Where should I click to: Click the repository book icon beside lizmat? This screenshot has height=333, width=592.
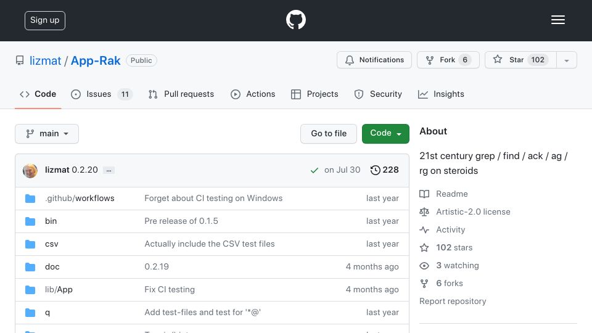(20, 60)
